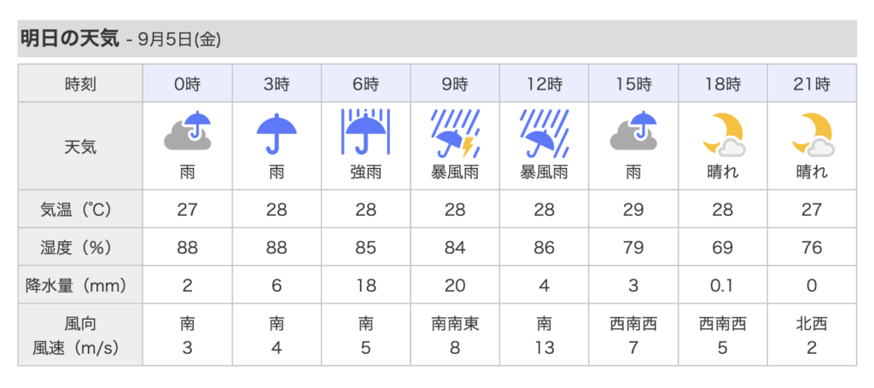874x388 pixels.
Task: Select the 湿度（%）row label
Action: pos(80,247)
